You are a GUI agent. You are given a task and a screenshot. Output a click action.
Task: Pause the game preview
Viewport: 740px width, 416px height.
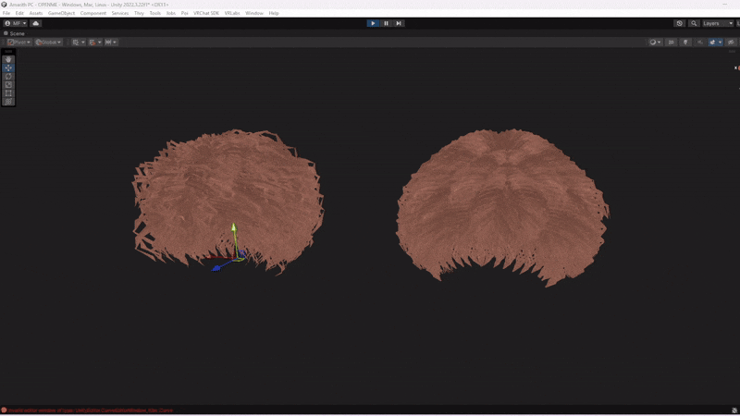[x=386, y=23]
